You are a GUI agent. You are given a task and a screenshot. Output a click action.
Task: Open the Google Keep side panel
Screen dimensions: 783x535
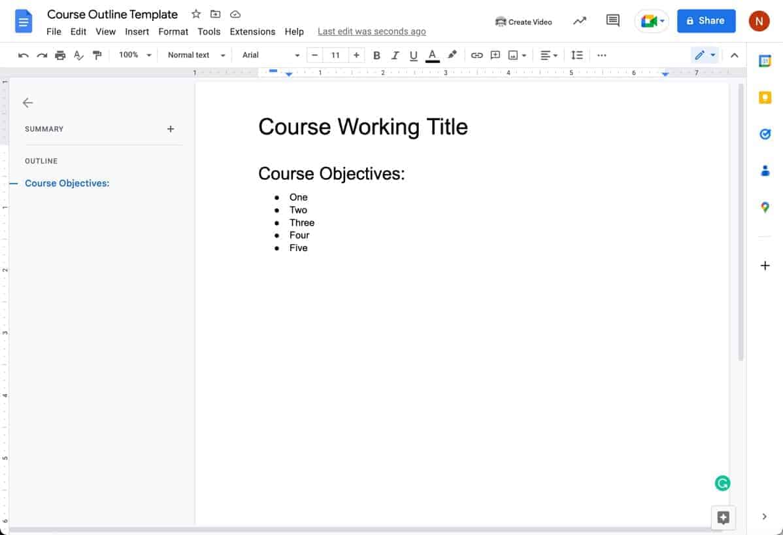coord(765,97)
